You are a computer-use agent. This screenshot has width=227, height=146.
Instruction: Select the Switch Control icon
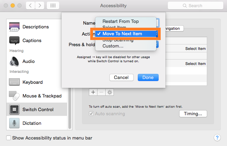[14, 109]
